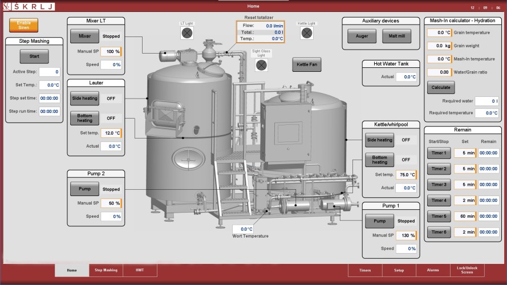Viewport: 507px width, 285px height.
Task: Edit Kettle/whirlpool set temperature field
Action: click(406, 174)
